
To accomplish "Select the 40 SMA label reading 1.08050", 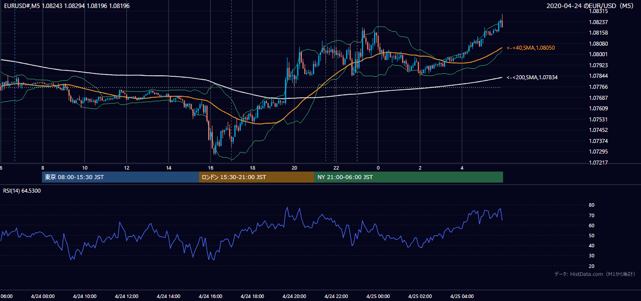I will 531,48.
